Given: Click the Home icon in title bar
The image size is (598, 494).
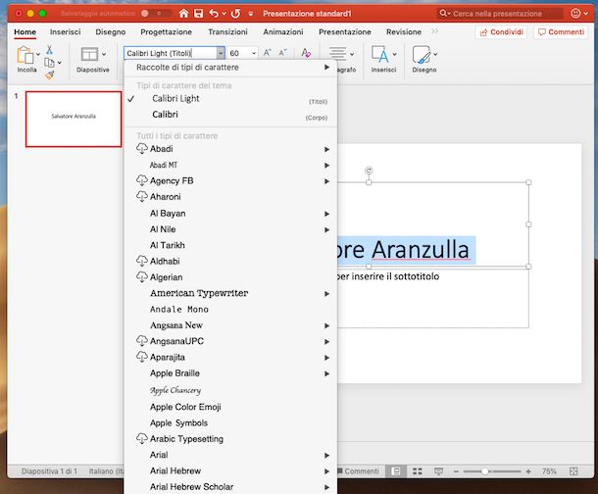Looking at the screenshot, I should click(183, 14).
